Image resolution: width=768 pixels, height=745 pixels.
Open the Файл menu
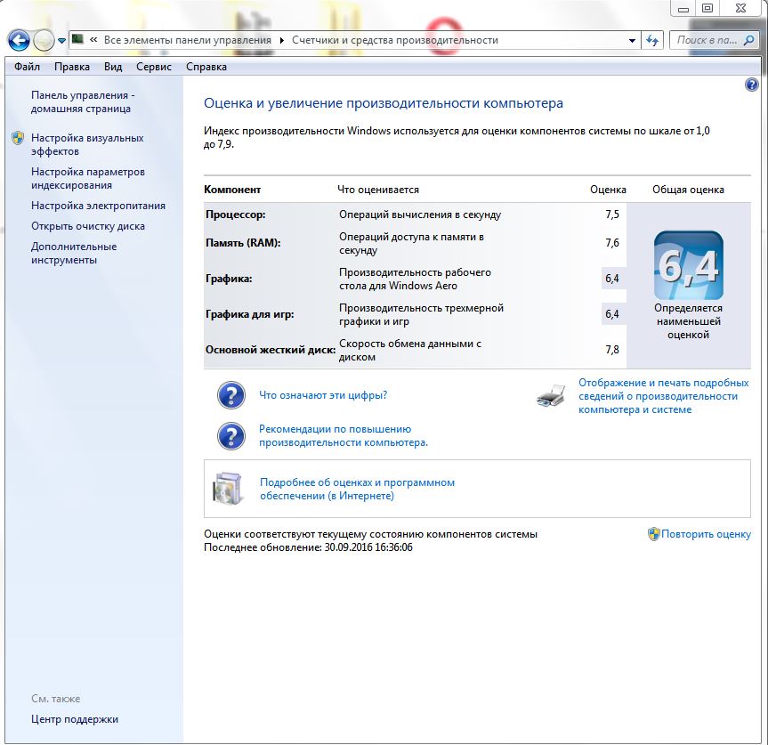click(27, 67)
